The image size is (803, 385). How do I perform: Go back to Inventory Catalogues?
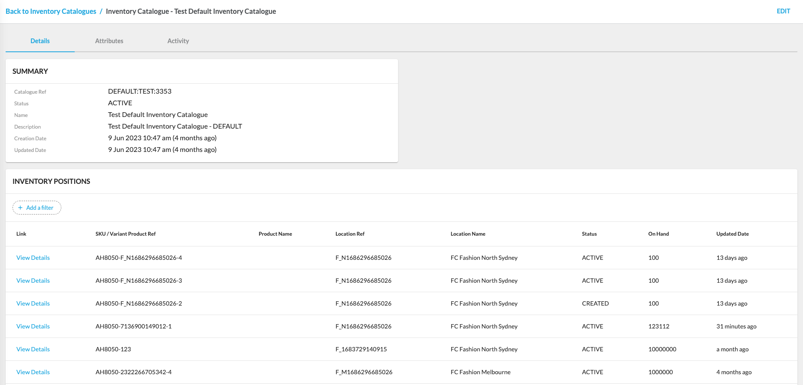(51, 11)
